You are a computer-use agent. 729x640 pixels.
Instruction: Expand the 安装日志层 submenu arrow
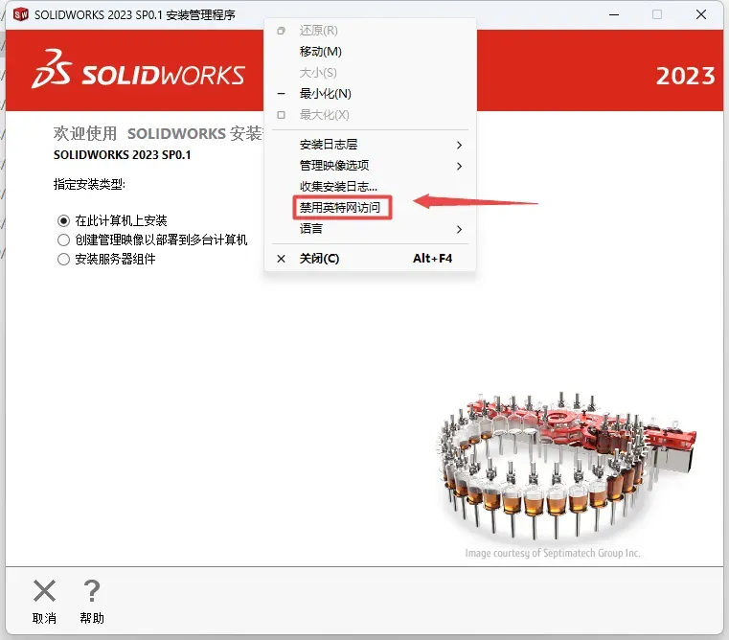(x=459, y=145)
